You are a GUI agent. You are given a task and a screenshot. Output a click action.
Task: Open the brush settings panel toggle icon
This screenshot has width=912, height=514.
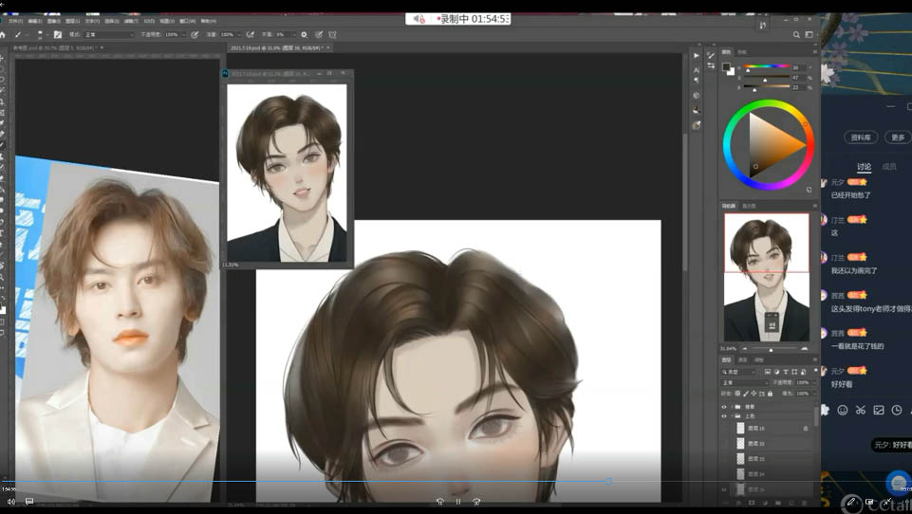58,34
